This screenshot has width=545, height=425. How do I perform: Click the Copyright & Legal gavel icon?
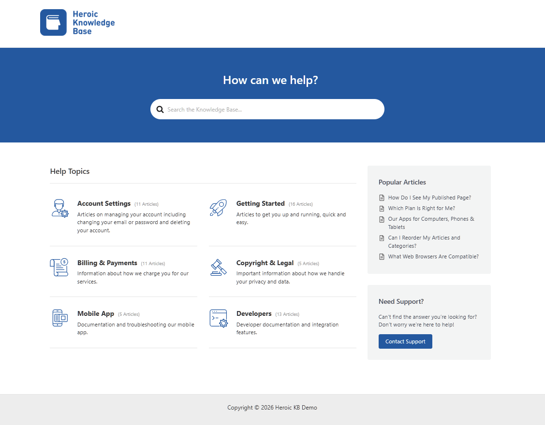click(218, 268)
